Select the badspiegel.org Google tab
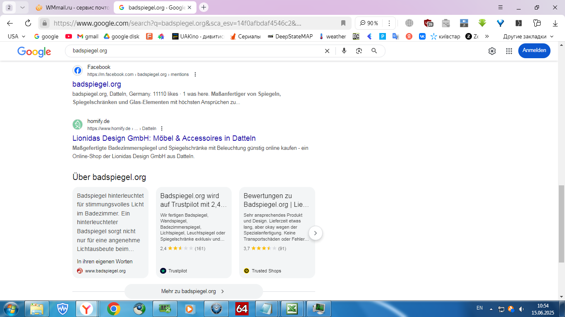This screenshot has width=565, height=317. click(x=155, y=7)
